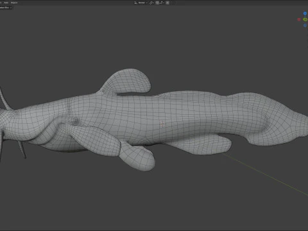Click the green Y axis on the navigation gizmo

pyautogui.click(x=305, y=19)
